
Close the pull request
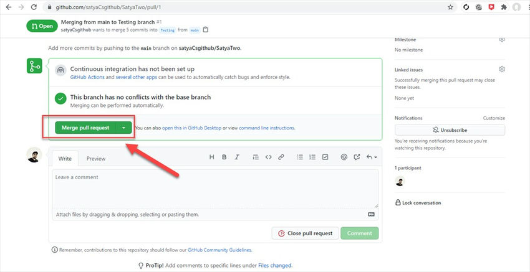pos(306,233)
